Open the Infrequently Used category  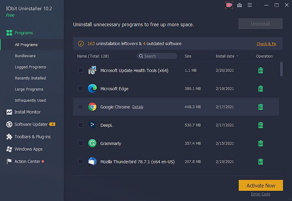tap(30, 100)
